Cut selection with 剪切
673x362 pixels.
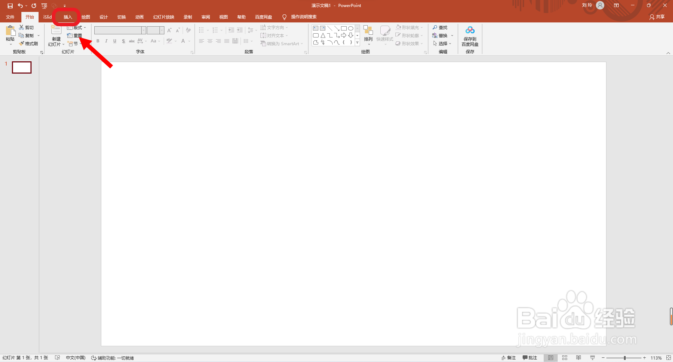(x=27, y=27)
